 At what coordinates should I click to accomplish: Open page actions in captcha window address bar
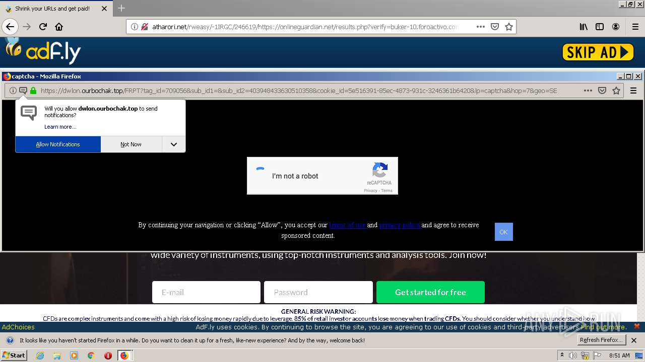[588, 90]
